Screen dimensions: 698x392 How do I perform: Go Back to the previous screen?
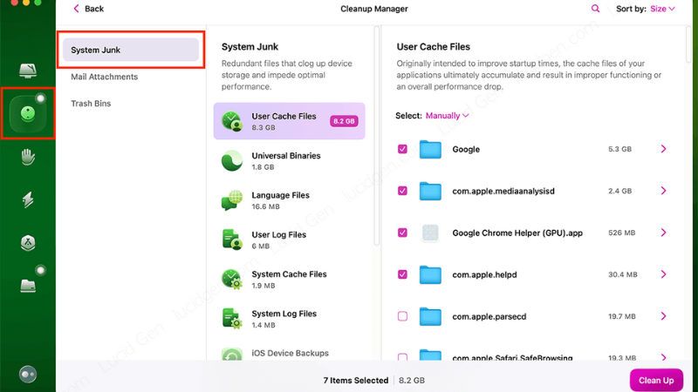tap(88, 9)
